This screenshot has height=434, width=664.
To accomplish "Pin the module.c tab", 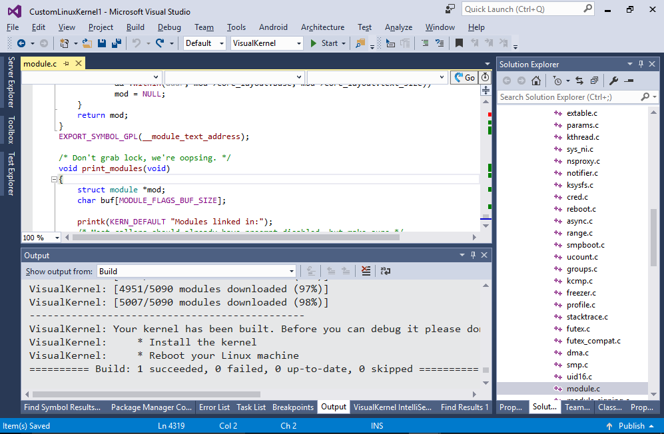I will pyautogui.click(x=67, y=63).
